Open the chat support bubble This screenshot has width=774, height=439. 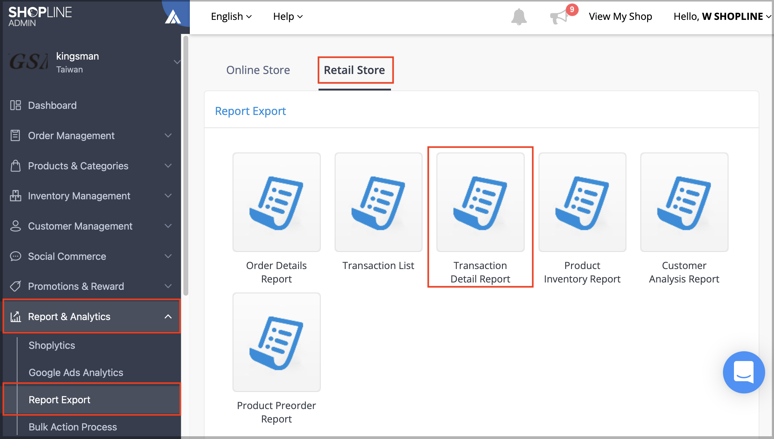(744, 372)
